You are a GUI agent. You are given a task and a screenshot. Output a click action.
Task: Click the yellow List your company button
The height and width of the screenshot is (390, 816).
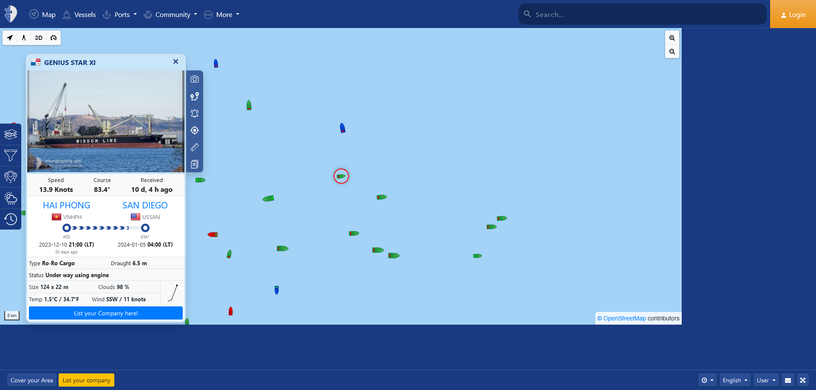[86, 380]
